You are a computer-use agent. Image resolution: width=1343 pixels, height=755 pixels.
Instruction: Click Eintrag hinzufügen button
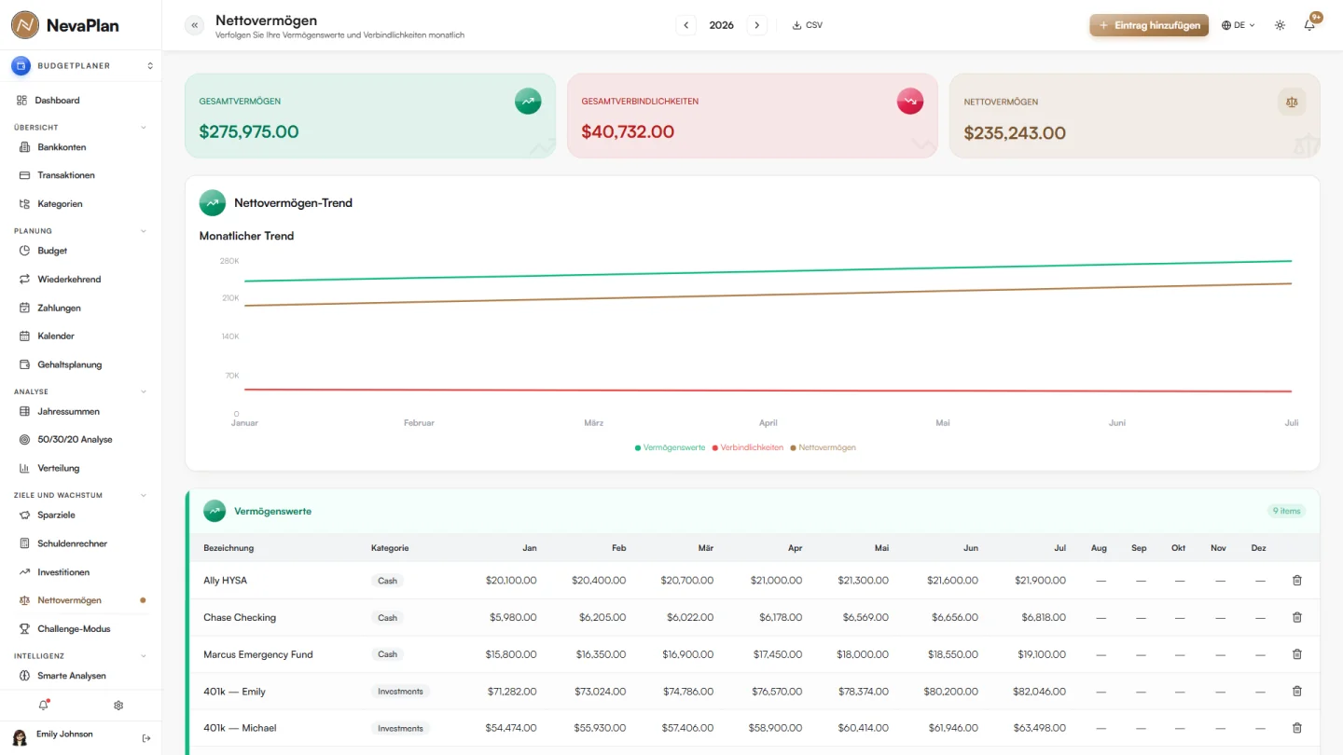tap(1149, 25)
